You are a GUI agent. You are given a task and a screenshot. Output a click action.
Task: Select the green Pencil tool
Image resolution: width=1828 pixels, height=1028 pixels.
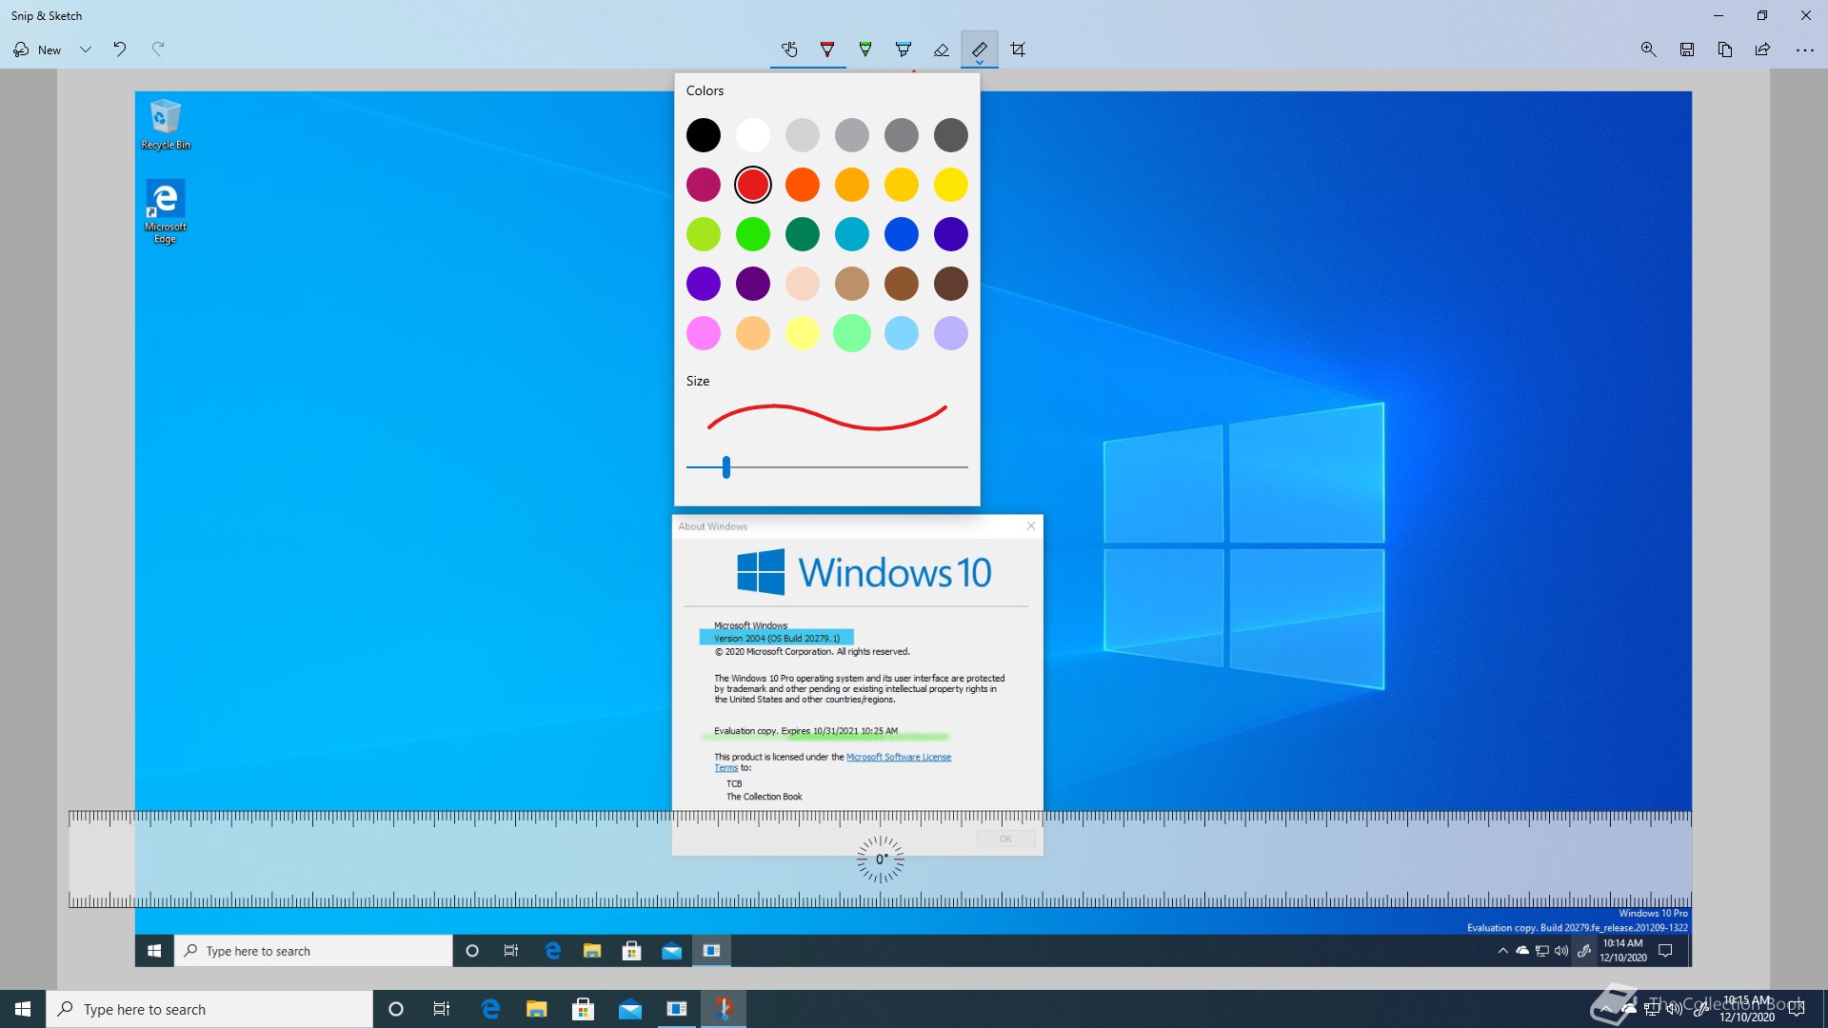coord(865,49)
